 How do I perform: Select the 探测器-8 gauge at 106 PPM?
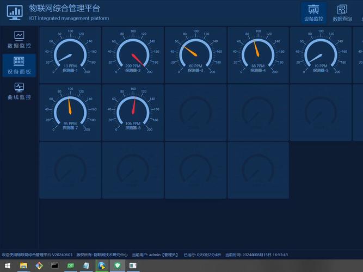(133, 112)
